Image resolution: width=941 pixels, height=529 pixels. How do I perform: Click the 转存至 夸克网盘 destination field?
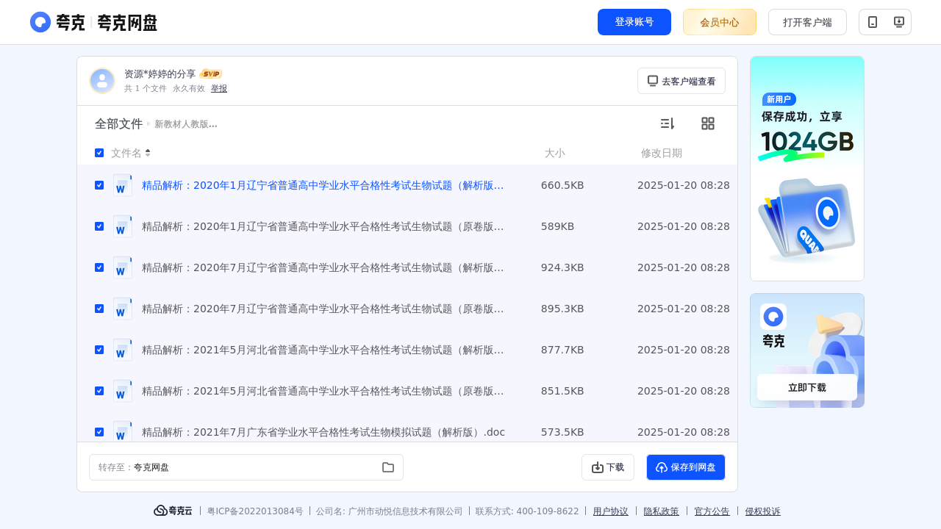[x=246, y=467]
